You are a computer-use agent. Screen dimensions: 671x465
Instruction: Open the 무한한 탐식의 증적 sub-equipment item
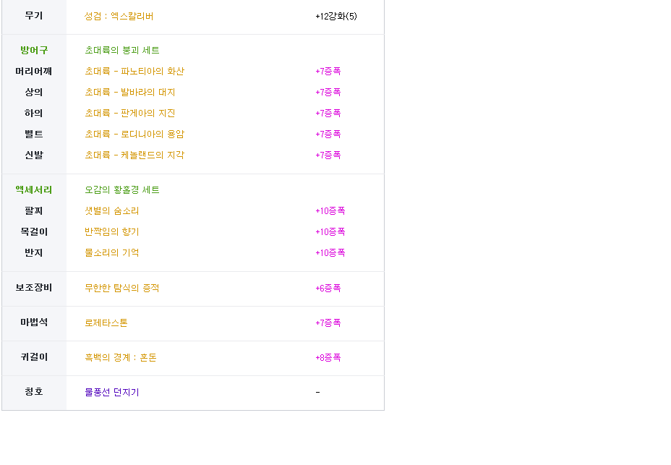click(122, 288)
